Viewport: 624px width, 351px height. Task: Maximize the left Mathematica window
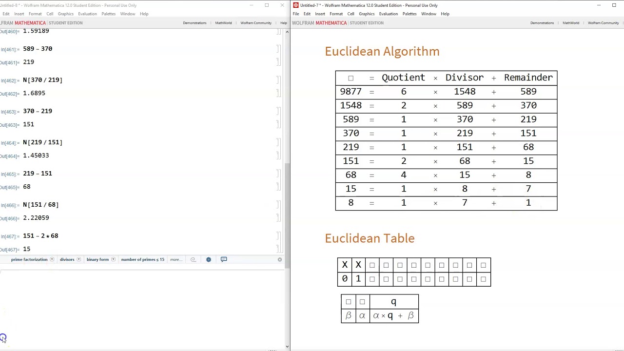pos(267,5)
